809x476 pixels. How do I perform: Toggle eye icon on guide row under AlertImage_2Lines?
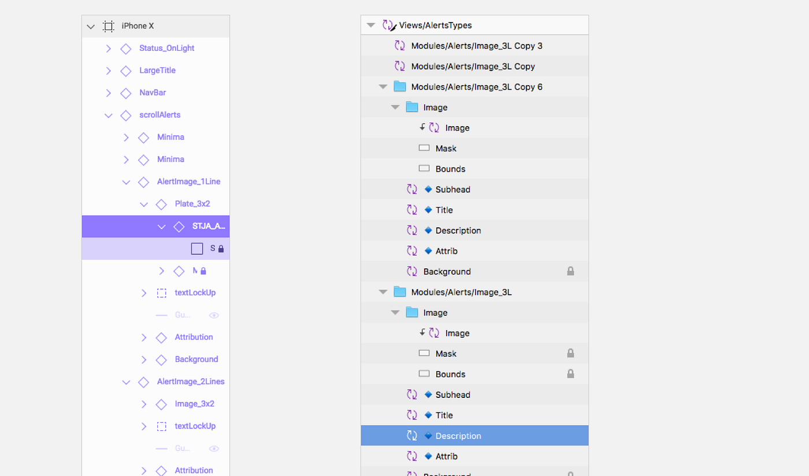(214, 449)
